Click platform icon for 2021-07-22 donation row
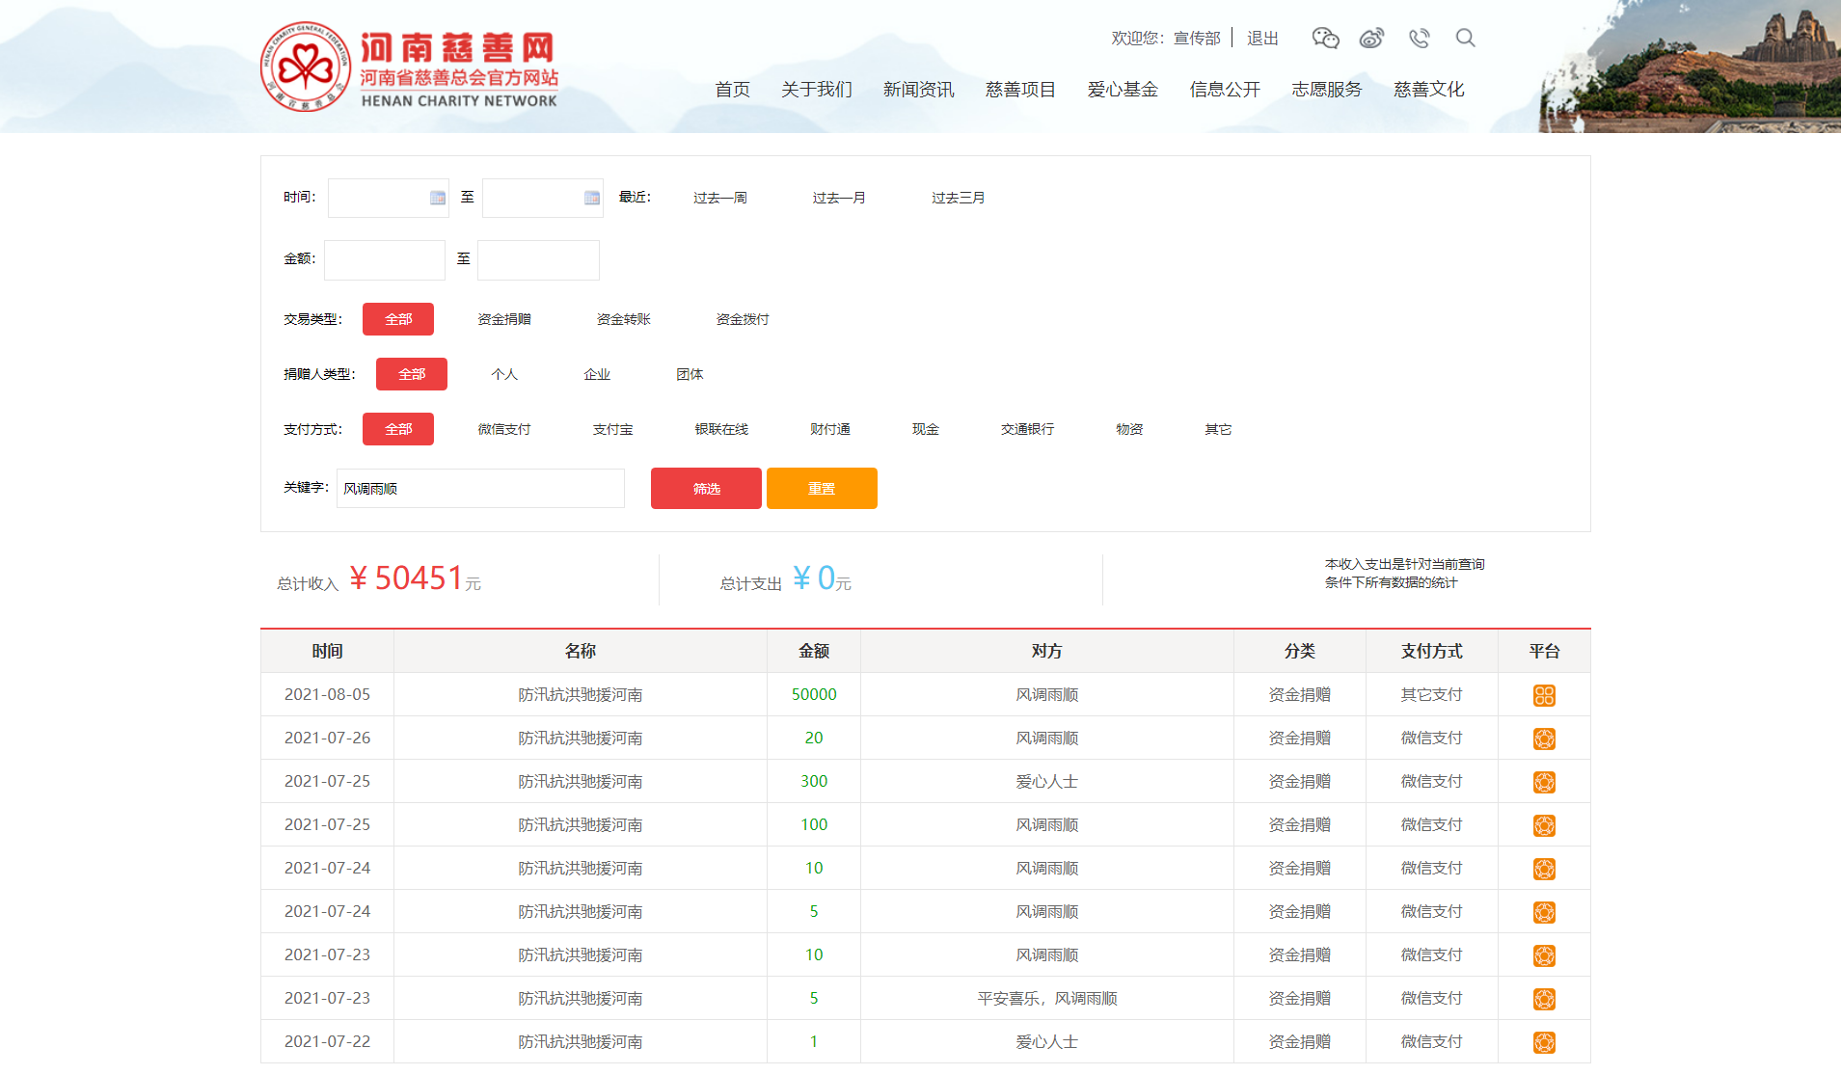 click(1543, 1042)
